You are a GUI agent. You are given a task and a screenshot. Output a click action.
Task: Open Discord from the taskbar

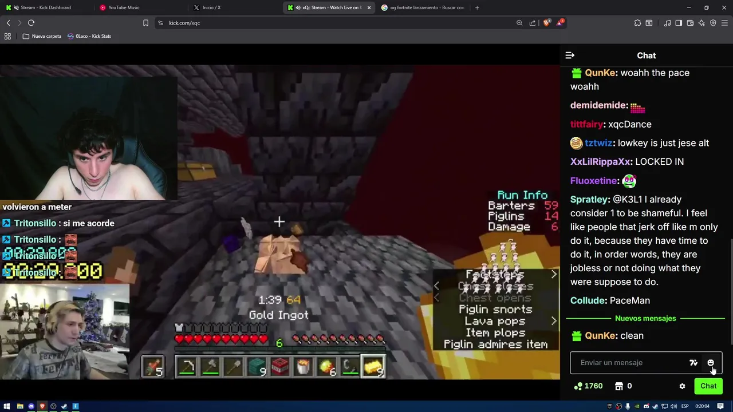click(x=31, y=406)
